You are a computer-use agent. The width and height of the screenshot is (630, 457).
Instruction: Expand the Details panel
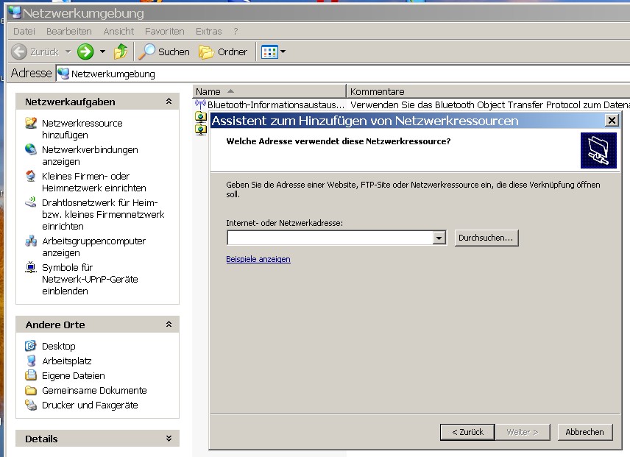169,439
